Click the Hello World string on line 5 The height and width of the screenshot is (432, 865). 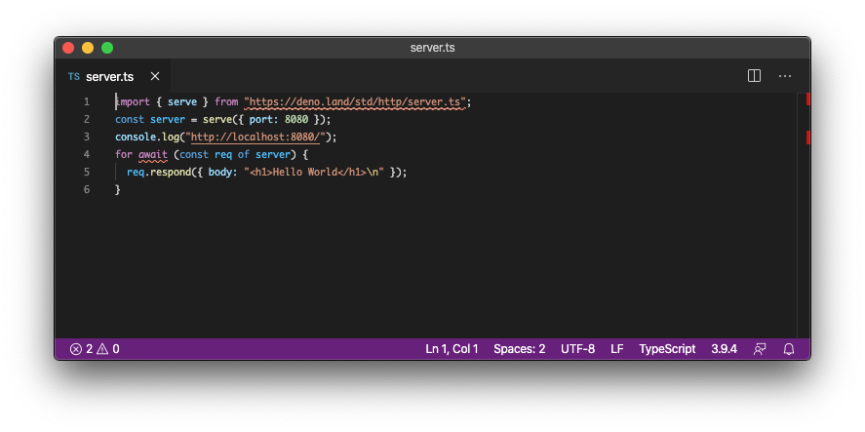314,173
